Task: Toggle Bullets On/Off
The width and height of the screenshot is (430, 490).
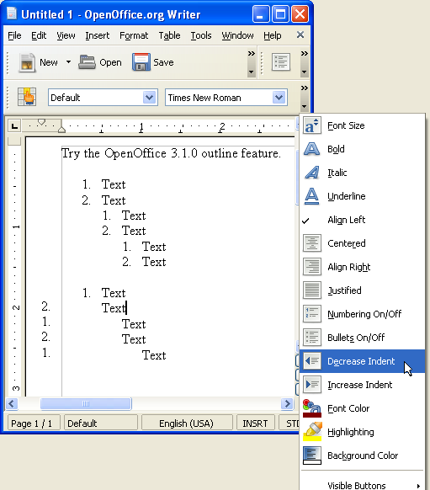Action: coord(362,338)
